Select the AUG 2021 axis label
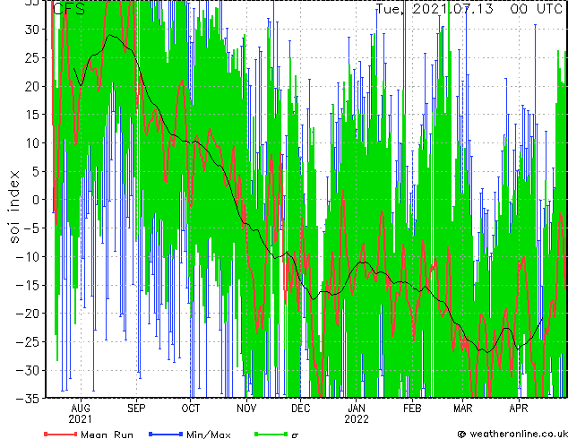Viewport: 568px width, 439px height. pos(81,414)
